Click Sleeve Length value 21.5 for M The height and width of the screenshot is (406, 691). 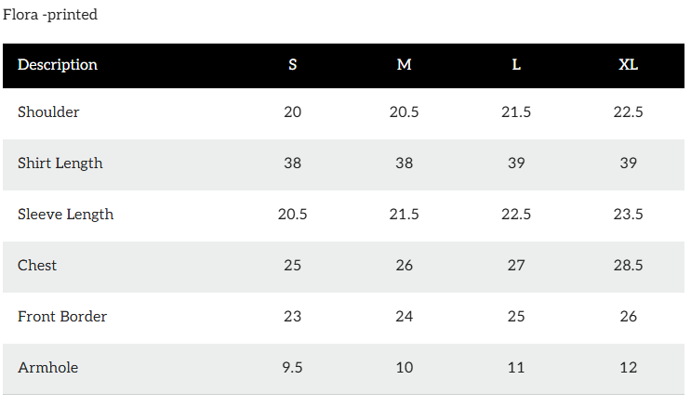click(405, 215)
